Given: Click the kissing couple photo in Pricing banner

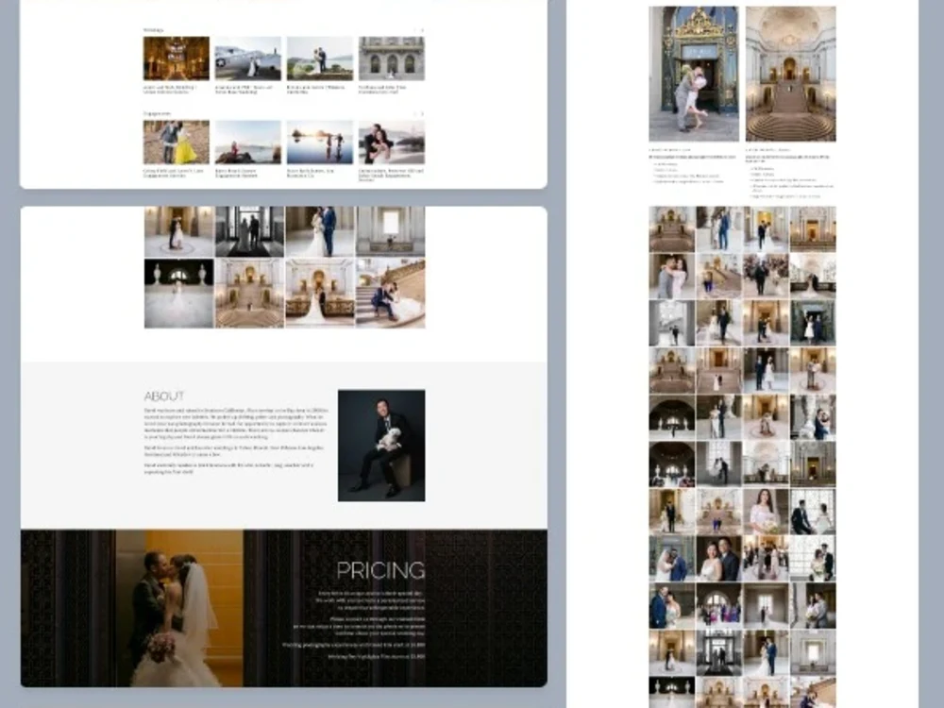Looking at the screenshot, I should click(x=179, y=608).
